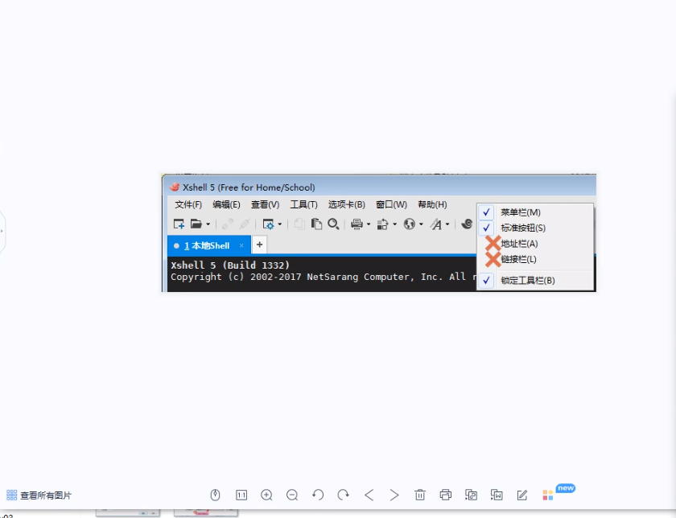This screenshot has height=518, width=676.
Task: Delete the current picture with the trash icon
Action: pos(420,495)
